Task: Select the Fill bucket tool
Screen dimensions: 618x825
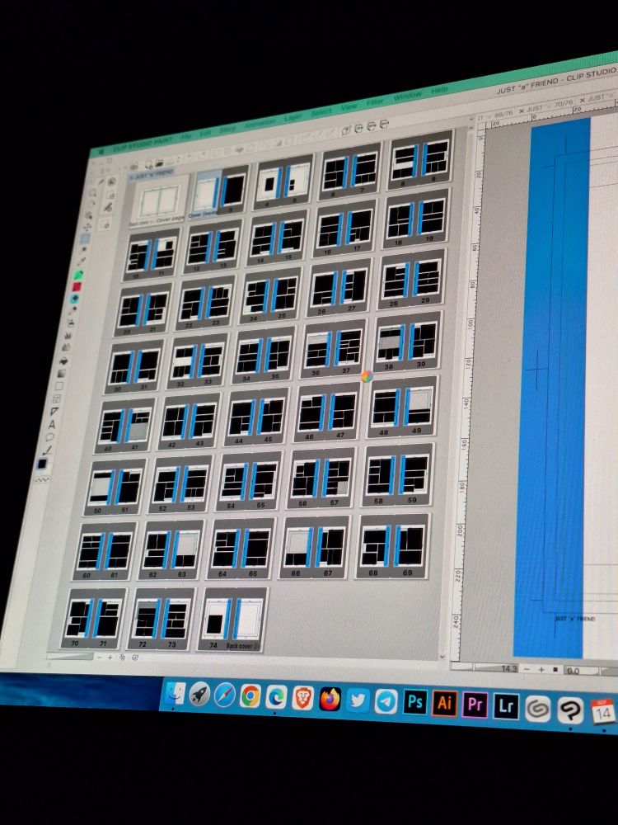Action: [63, 361]
